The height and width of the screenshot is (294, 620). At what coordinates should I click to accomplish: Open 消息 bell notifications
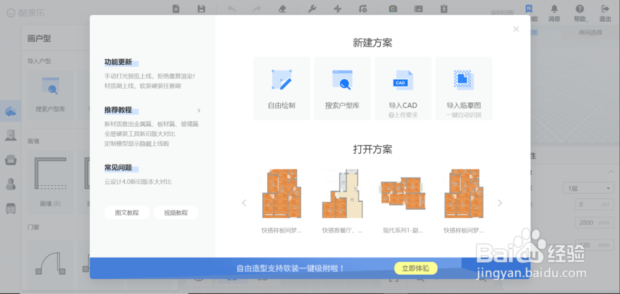554,12
